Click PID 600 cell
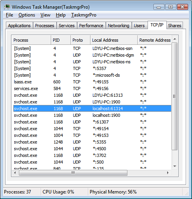The image size is (192, 199). (57, 82)
